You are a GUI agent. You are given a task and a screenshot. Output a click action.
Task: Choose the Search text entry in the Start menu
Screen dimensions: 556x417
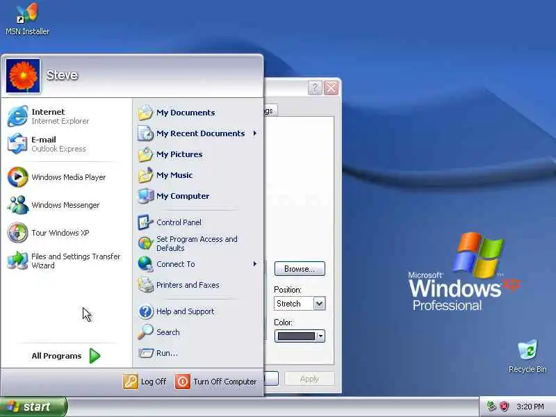pos(167,332)
